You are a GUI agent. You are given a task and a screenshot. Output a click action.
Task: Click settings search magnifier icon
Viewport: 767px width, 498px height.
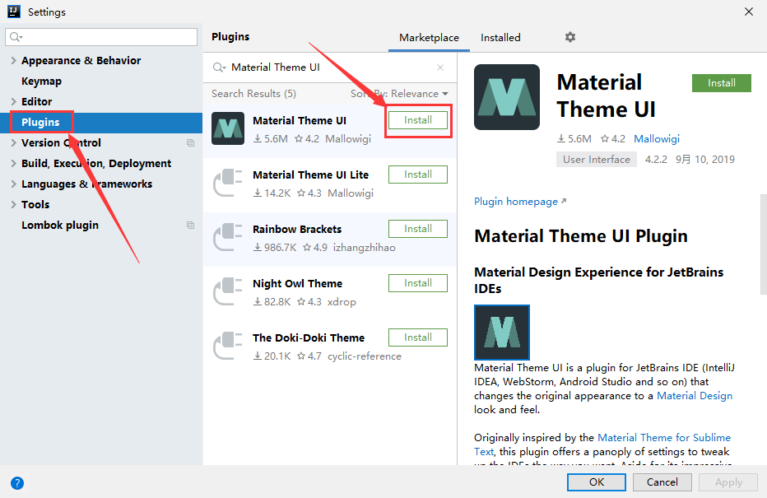point(16,37)
